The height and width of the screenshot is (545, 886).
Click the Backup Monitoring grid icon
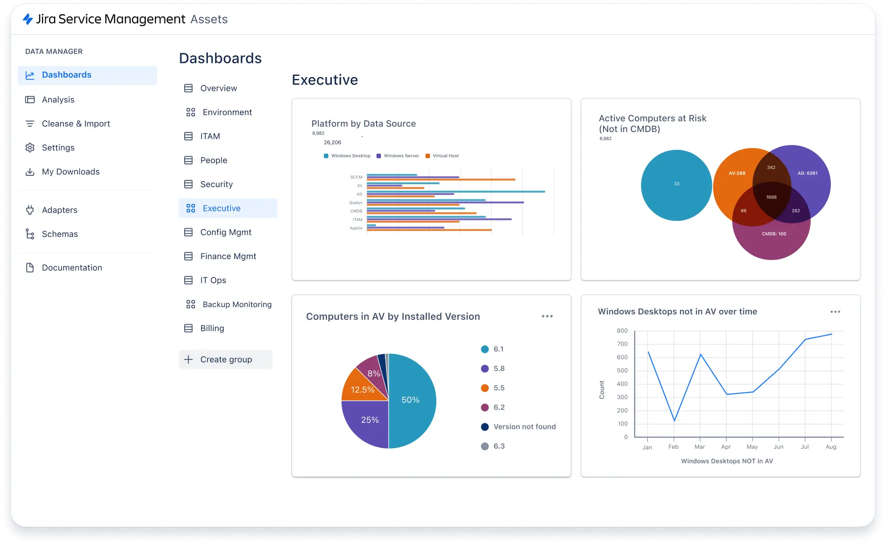tap(191, 304)
